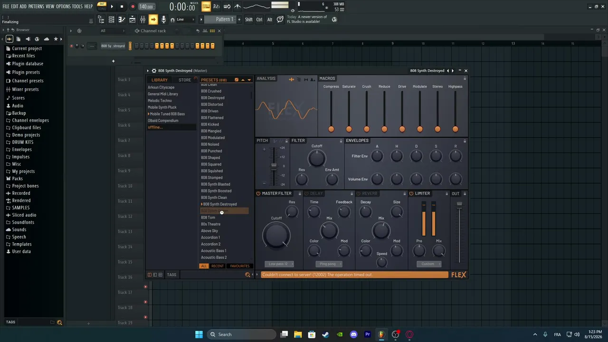The image size is (608, 342).
Task: Click the Compress macro slider handle
Action: pos(331,129)
